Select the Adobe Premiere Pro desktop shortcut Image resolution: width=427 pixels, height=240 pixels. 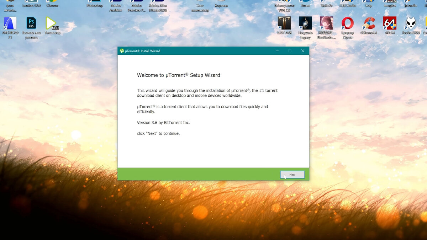pyautogui.click(x=137, y=6)
